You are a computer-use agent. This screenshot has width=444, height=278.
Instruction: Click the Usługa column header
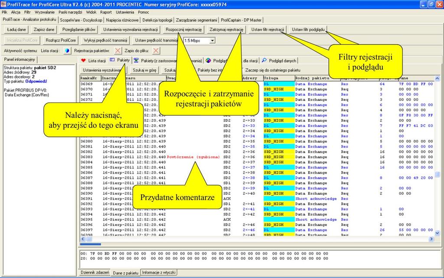point(279,78)
